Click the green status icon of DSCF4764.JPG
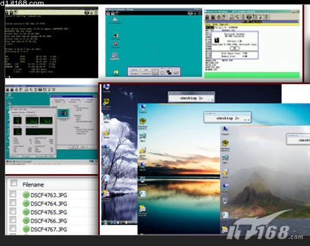This screenshot has height=246, width=310. tap(26, 204)
